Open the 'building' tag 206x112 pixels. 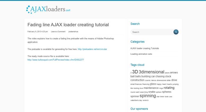[x=146, y=76]
